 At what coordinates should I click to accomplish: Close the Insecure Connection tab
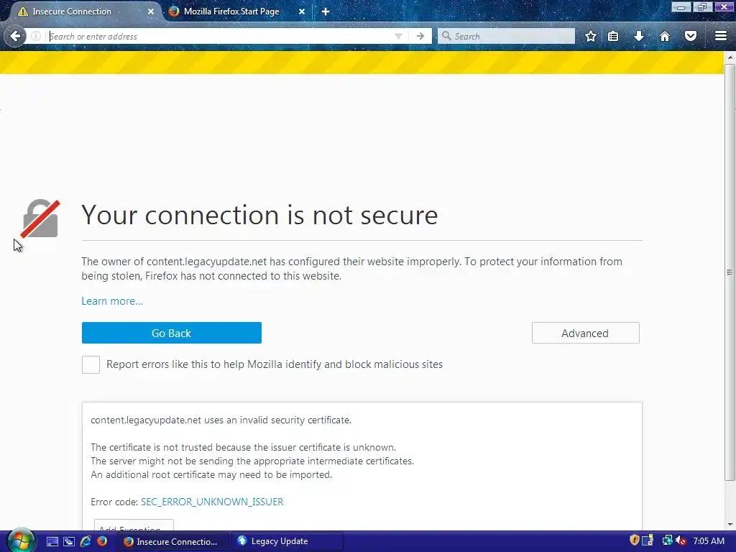coord(151,11)
